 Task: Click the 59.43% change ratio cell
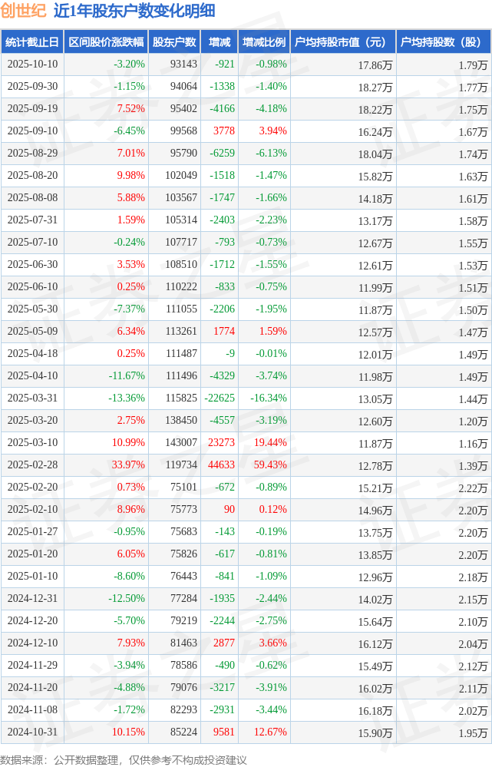[x=271, y=465]
